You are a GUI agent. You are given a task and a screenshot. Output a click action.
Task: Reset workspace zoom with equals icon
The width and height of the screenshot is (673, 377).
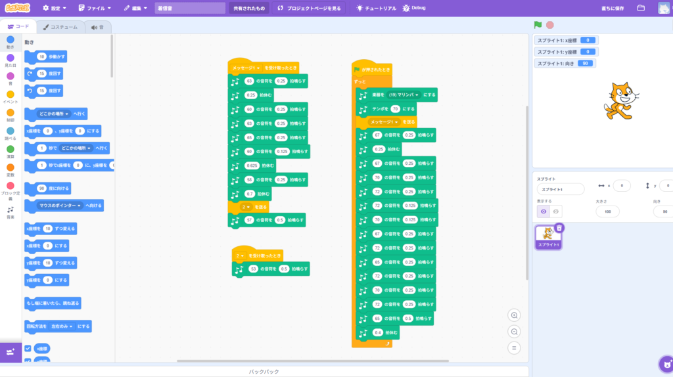coord(514,348)
